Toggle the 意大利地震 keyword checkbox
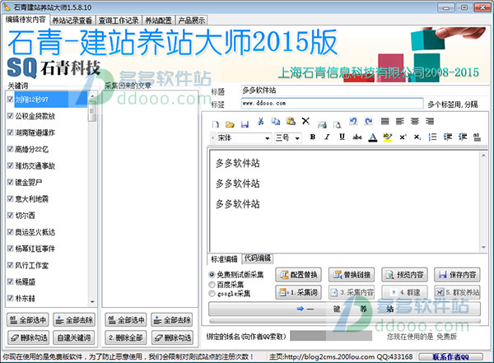 pos(10,198)
